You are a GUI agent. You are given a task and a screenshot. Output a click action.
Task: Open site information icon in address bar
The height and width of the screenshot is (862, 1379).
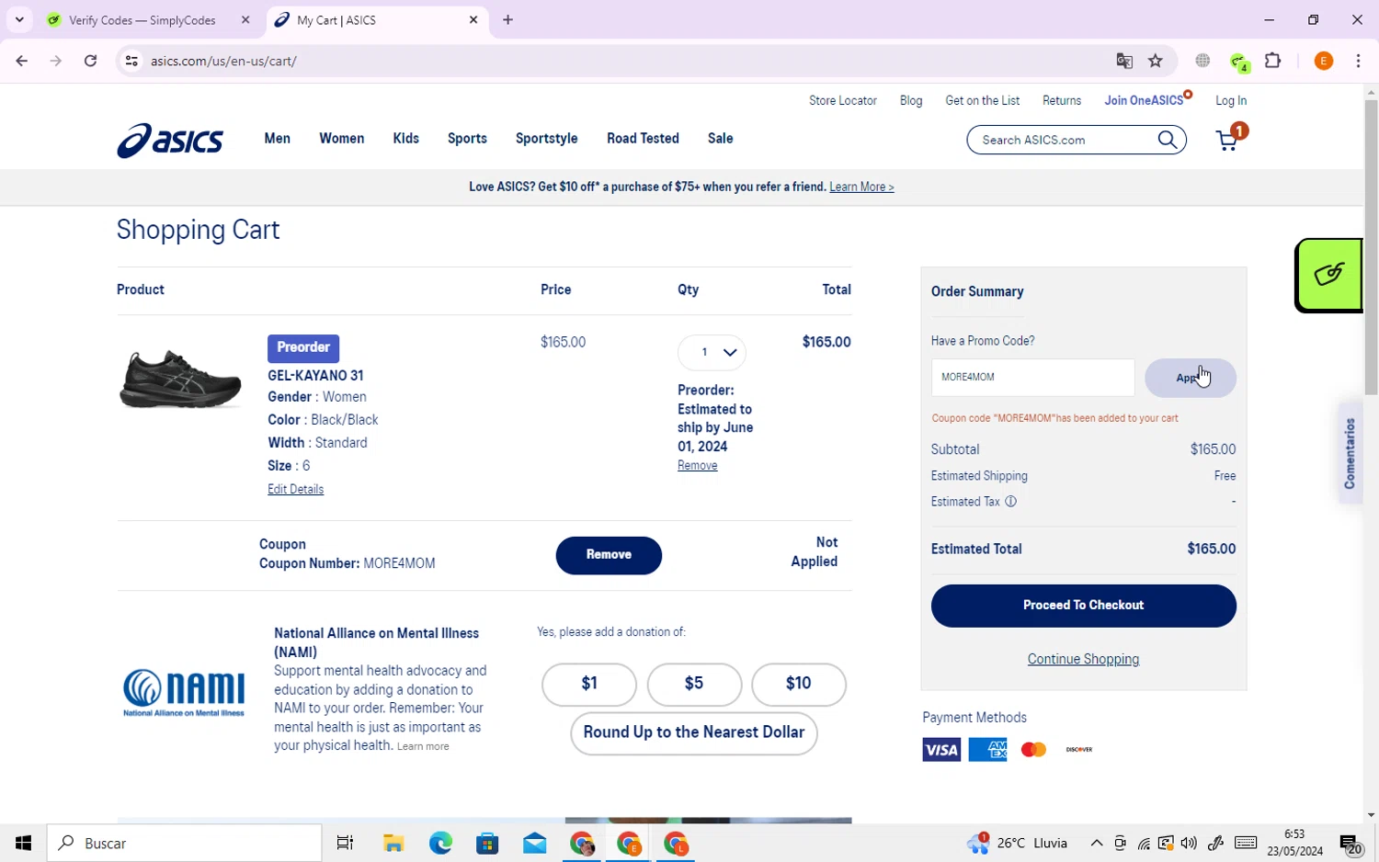point(131,61)
